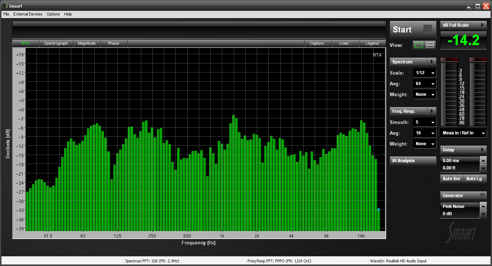Expand dB Full Scale arrow

482,25
